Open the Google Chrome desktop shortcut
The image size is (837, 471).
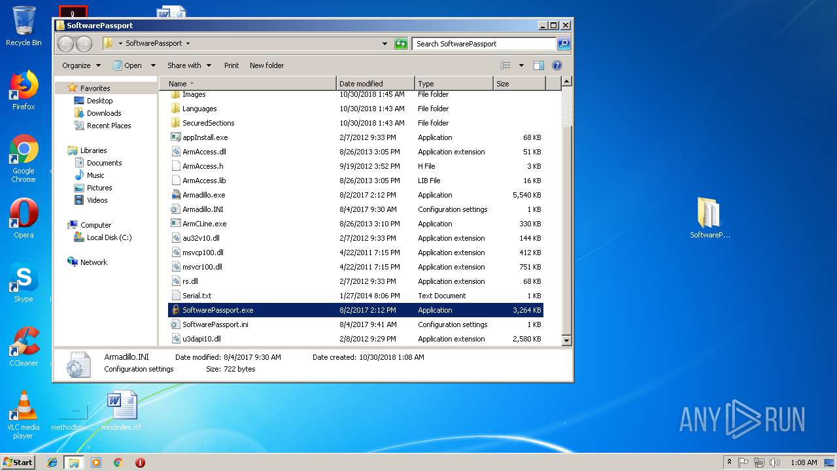pos(24,159)
